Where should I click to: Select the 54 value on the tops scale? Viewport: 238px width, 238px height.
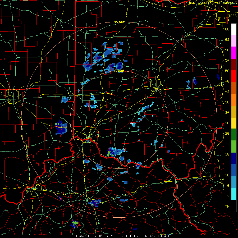227,60
